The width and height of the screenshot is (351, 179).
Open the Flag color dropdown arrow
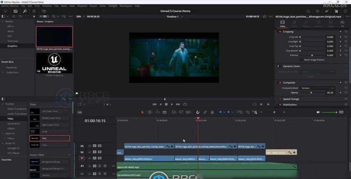[224, 112]
